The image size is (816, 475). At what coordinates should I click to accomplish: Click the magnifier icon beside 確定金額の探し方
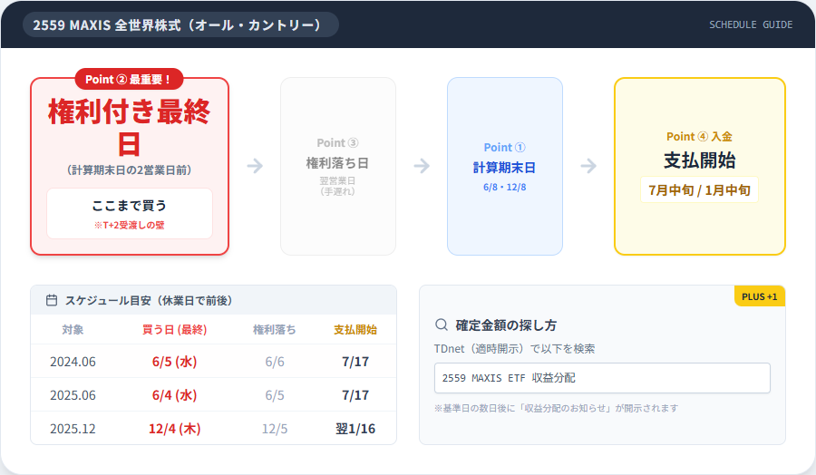[x=442, y=325]
